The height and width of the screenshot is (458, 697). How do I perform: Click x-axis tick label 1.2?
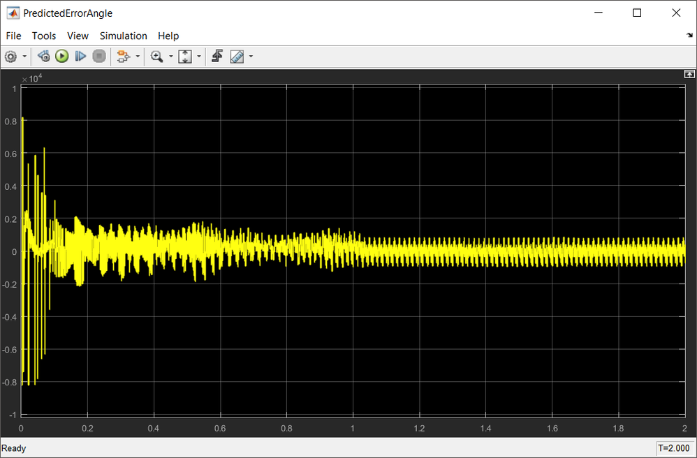tap(419, 429)
